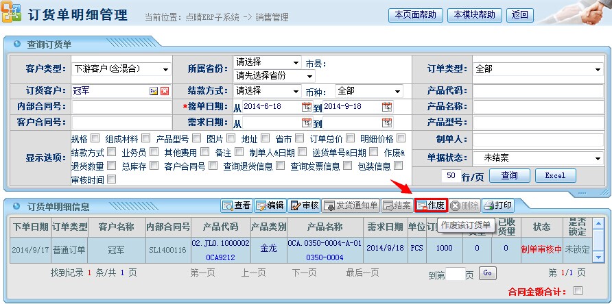Viewport: 612px width, 304px height.
Task: Check the 合同金额合计 checkbox
Action: 578,290
